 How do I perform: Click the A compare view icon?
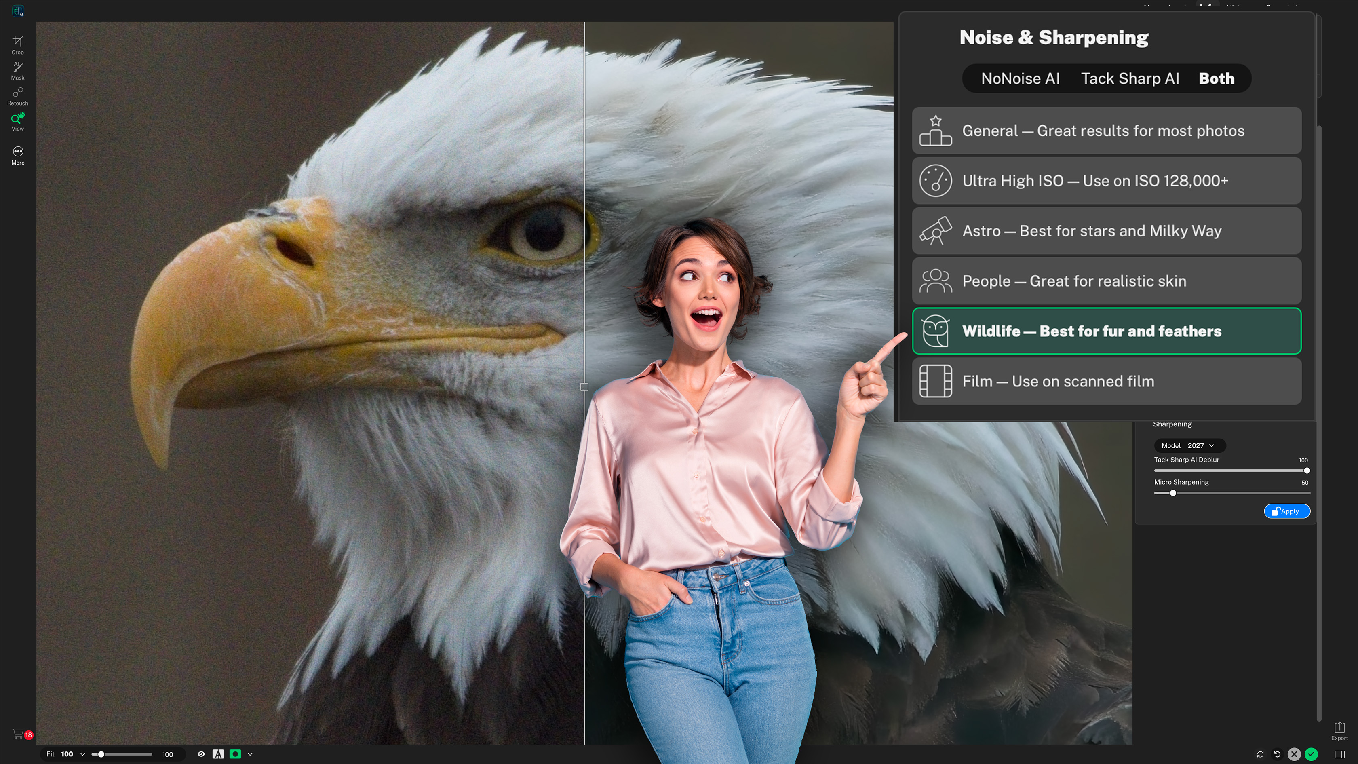coord(218,754)
